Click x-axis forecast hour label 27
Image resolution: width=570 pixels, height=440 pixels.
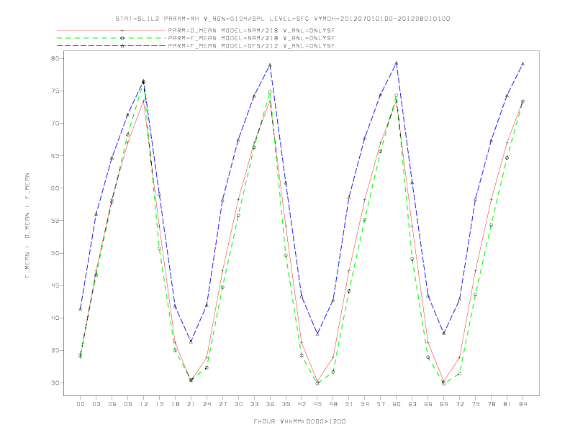click(x=222, y=404)
